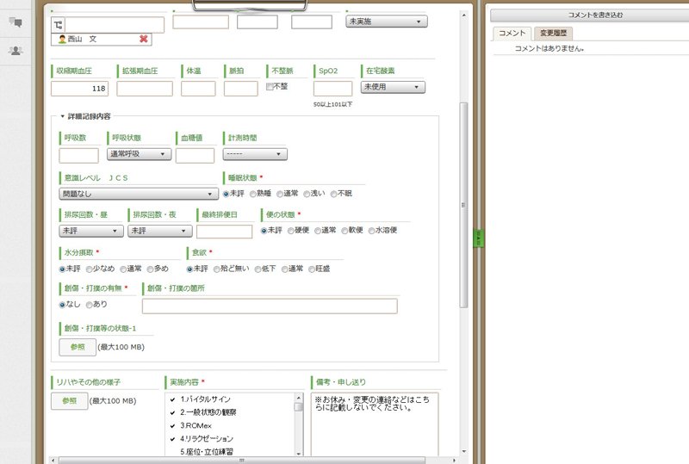
Task: Open the 在宅酸素 未使用 dropdown
Action: [x=393, y=87]
